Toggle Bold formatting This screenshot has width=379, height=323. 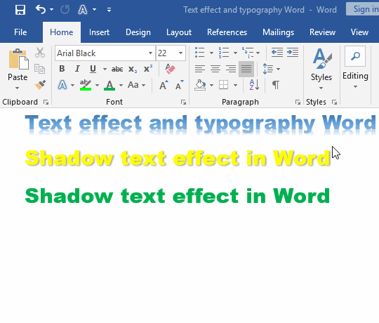coord(62,69)
